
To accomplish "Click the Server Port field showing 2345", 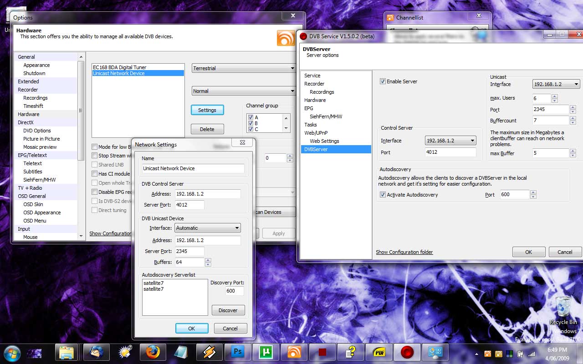I will pyautogui.click(x=189, y=251).
